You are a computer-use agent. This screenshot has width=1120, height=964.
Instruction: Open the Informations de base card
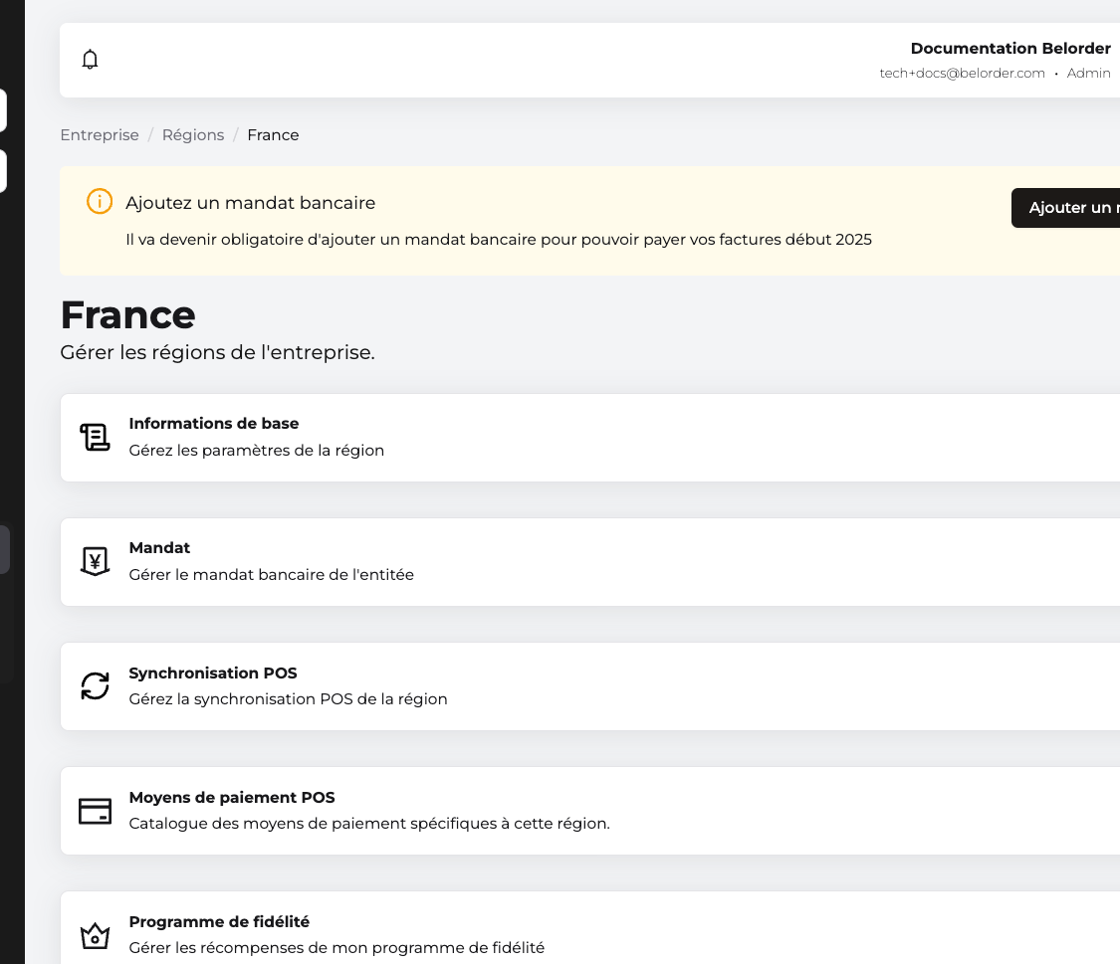(590, 438)
